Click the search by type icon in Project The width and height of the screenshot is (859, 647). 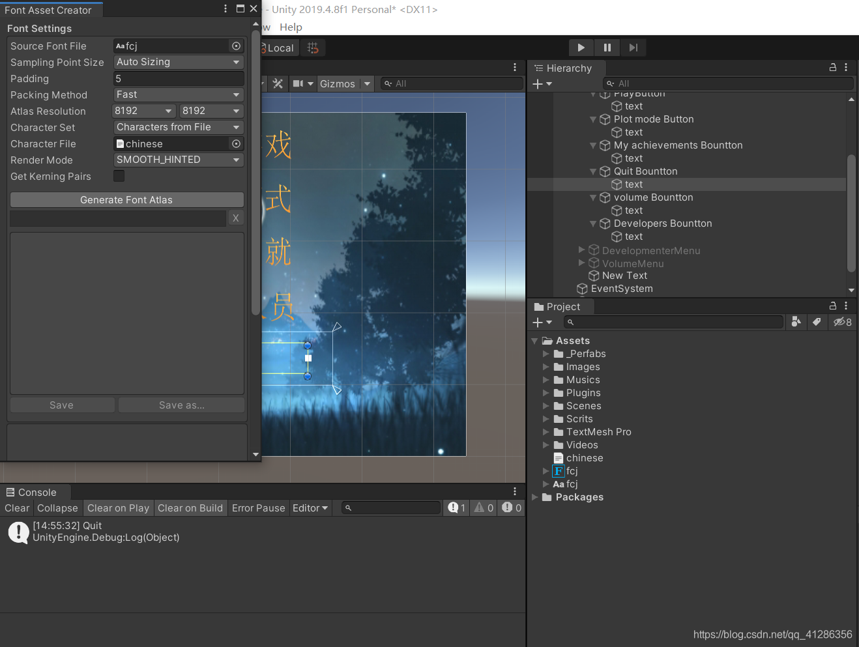point(796,322)
